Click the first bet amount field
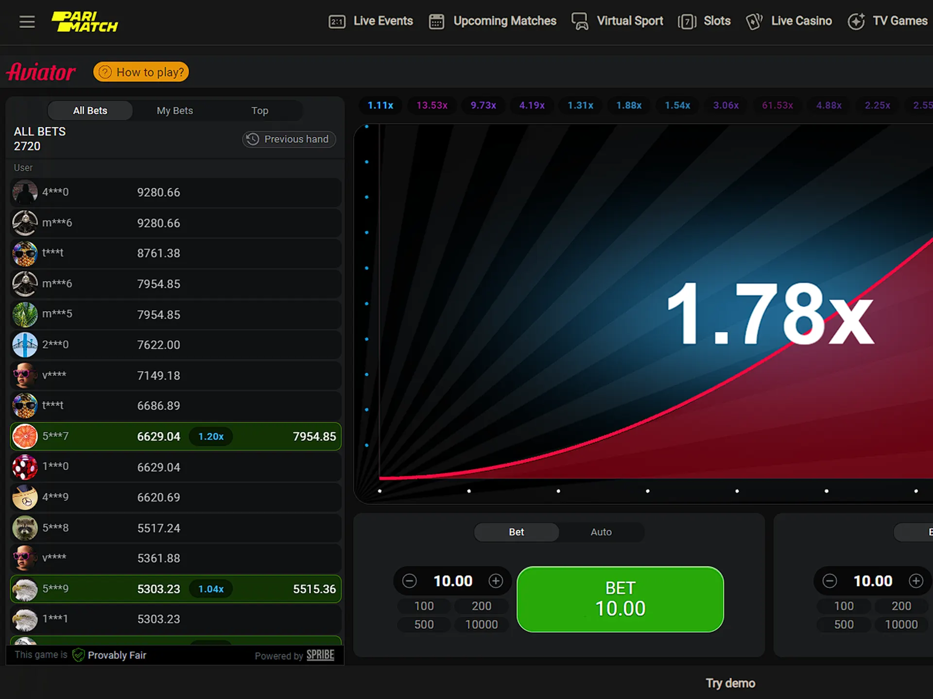This screenshot has height=699, width=933. pos(453,581)
